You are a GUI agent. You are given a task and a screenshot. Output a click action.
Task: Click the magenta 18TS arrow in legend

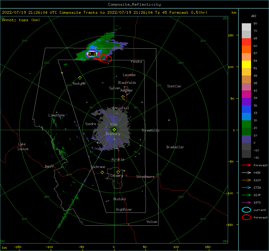click(246, 203)
